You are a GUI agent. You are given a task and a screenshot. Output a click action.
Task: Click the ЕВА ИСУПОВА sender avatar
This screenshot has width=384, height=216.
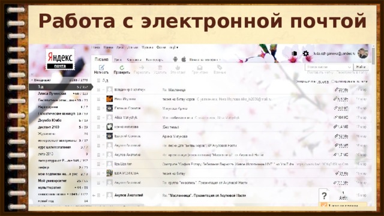tap(109, 173)
